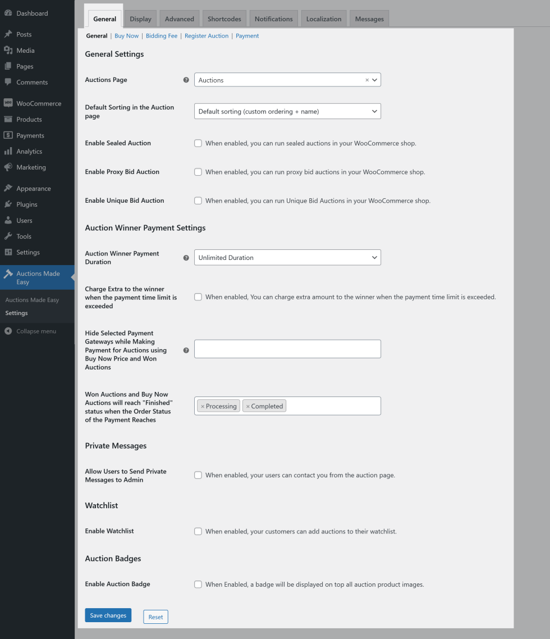This screenshot has height=639, width=550.
Task: Click help icon next to Auctions Page
Action: 186,80
